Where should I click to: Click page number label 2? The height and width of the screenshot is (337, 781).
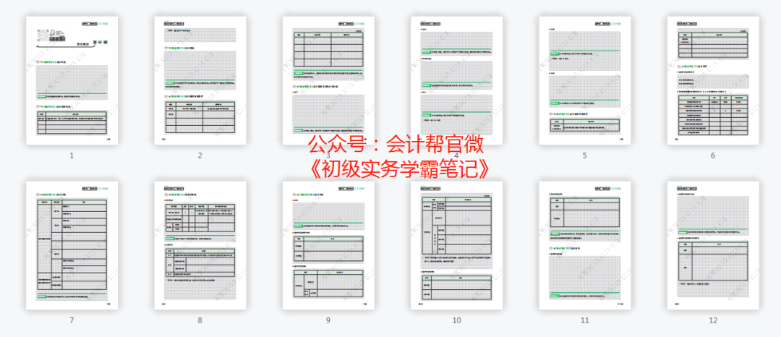(x=200, y=155)
